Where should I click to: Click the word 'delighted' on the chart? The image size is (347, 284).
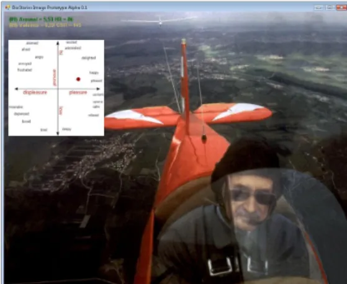pos(89,58)
